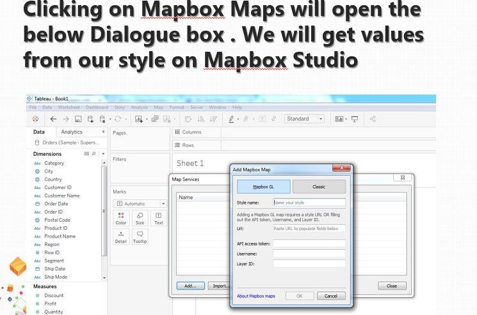Close the Add Mapbox Map dialog
The width and height of the screenshot is (477, 315).
pyautogui.click(x=341, y=168)
